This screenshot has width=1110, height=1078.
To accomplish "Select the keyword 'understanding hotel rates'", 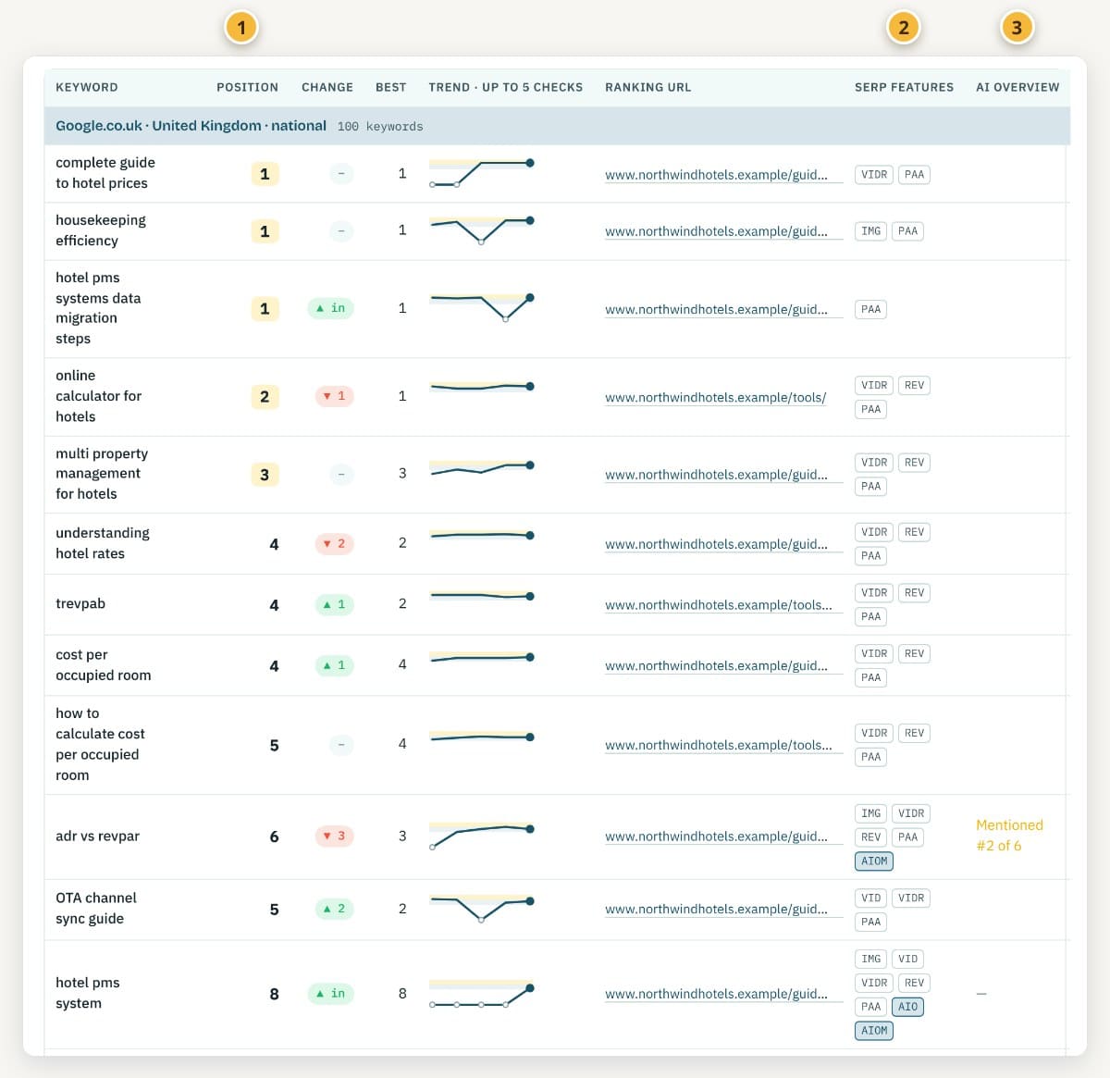I will (102, 543).
